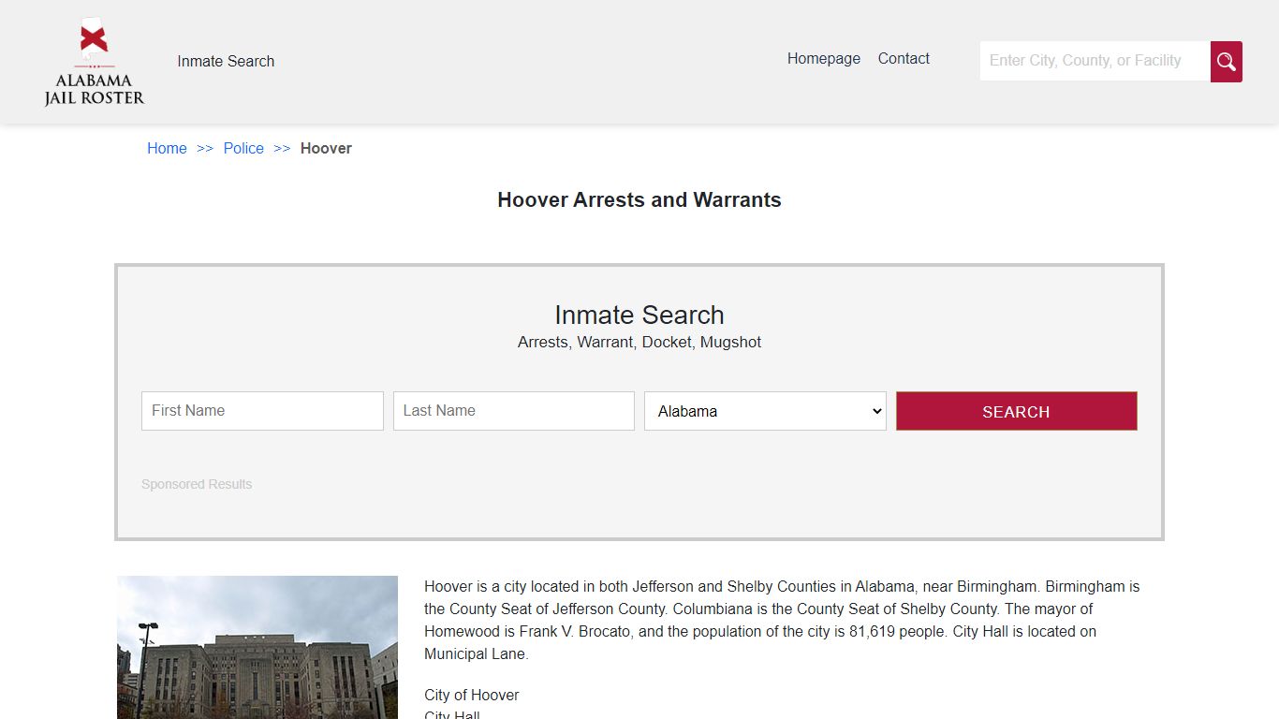
Task: Click into the Last Name field
Action: [x=514, y=411]
